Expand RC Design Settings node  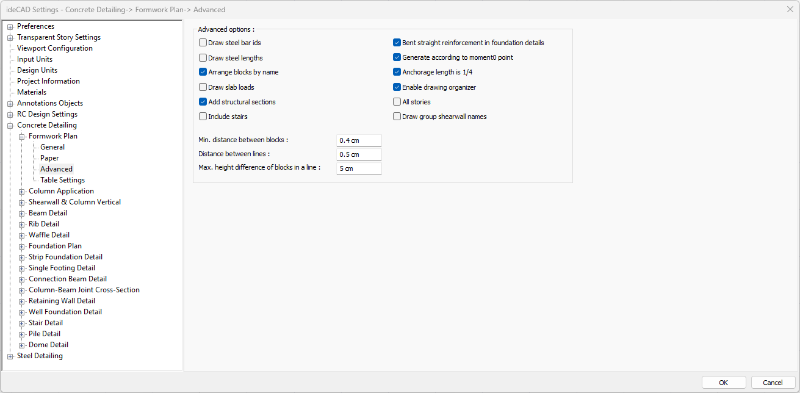10,114
